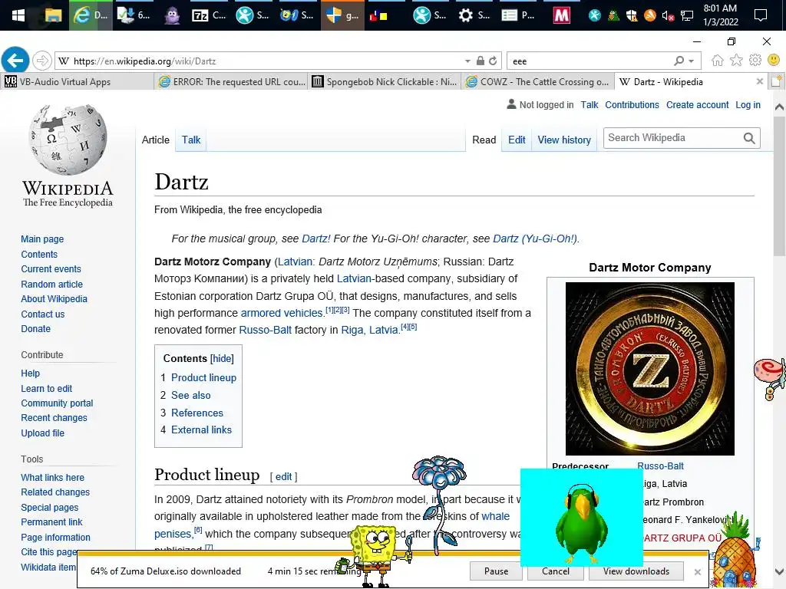This screenshot has height=589, width=786.
Task: Go back with the blue Back arrow
Action: (x=15, y=61)
